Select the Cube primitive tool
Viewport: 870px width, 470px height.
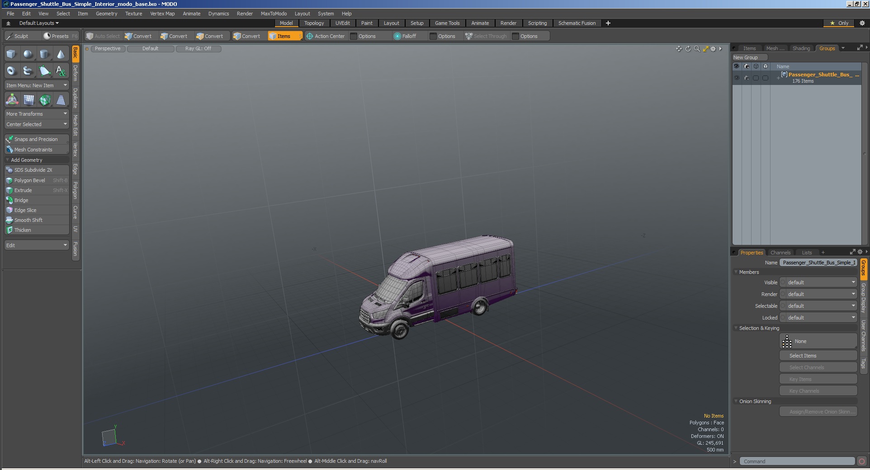[x=11, y=55]
